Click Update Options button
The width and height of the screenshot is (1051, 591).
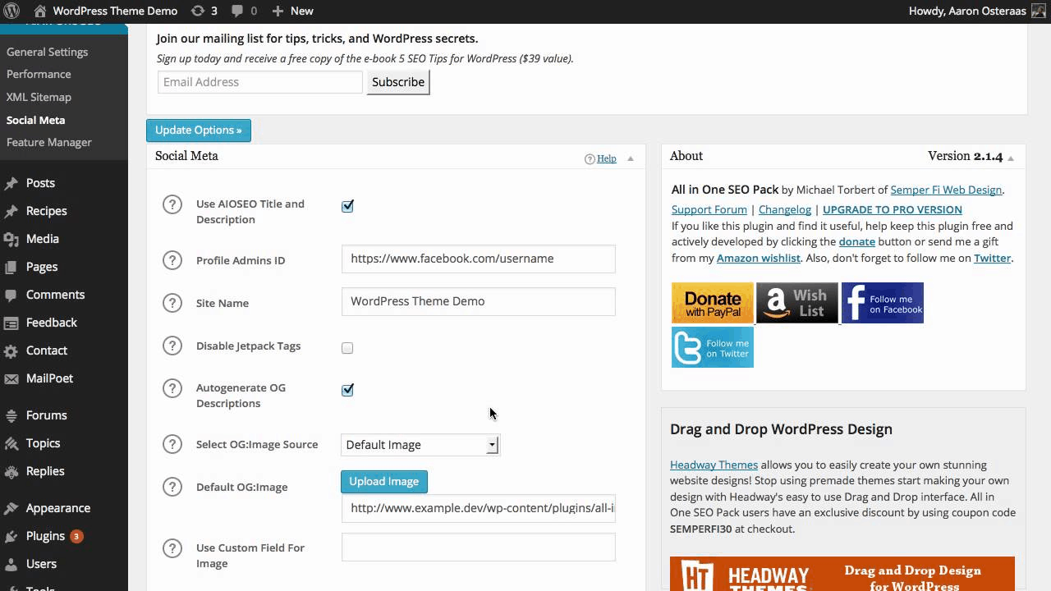click(199, 130)
